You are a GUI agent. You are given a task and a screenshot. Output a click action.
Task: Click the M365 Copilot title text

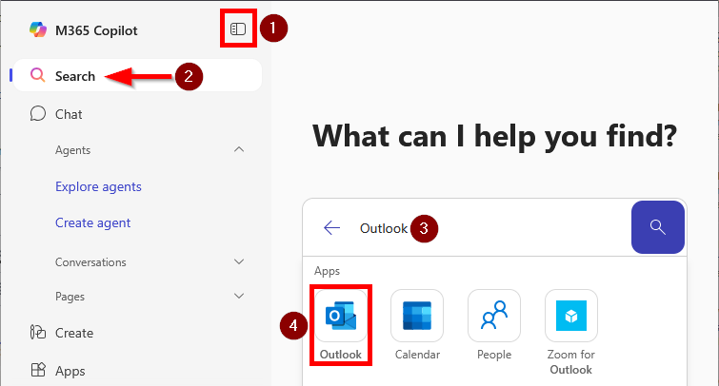96,30
